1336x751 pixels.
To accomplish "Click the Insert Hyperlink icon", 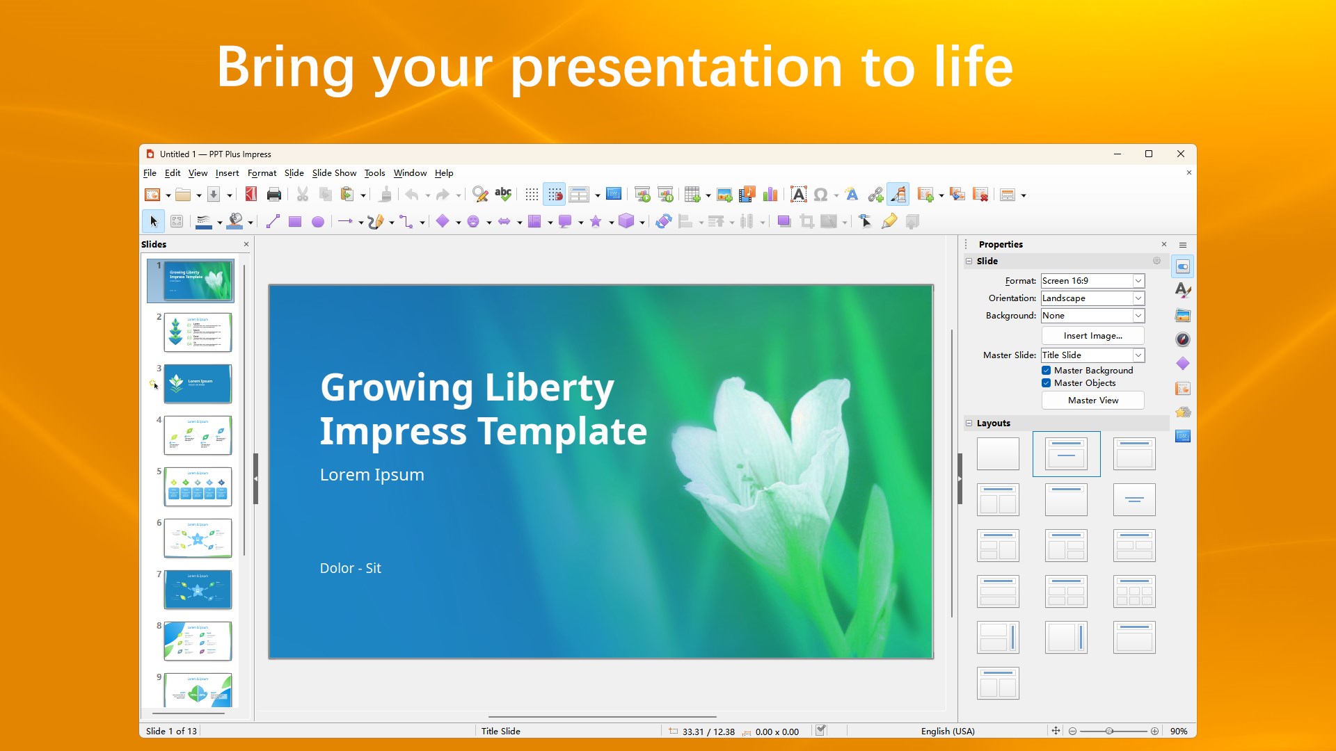I will click(x=875, y=195).
